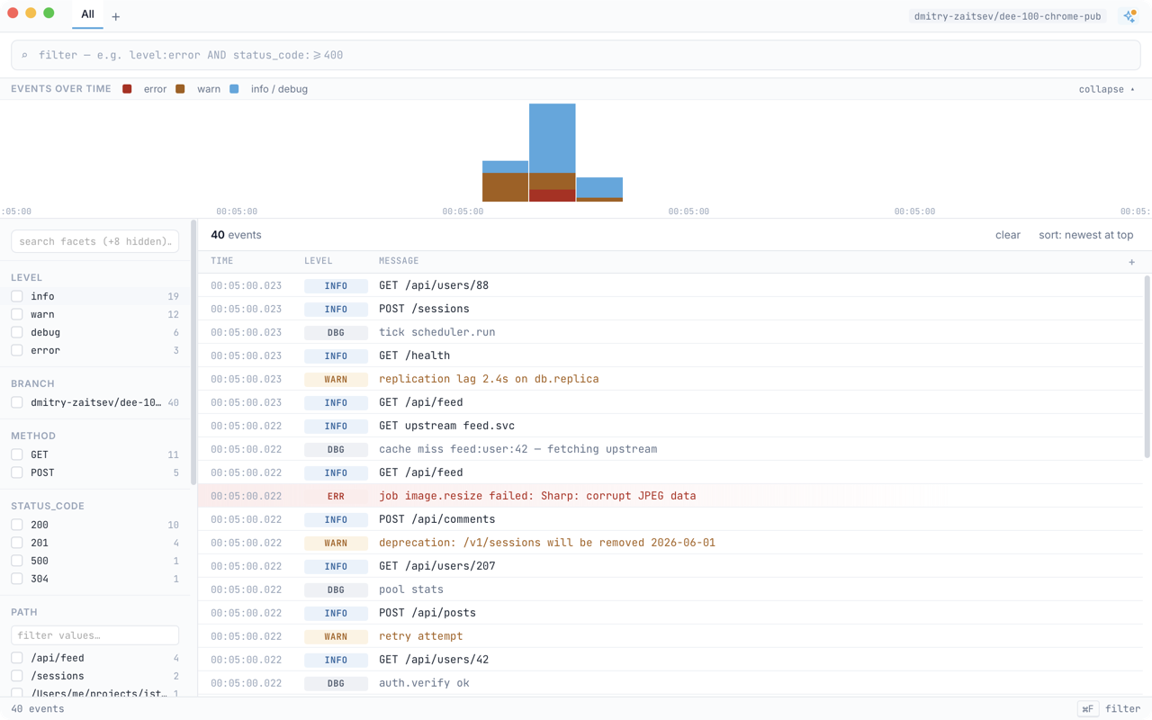
Task: Select the POST /api/posts log row
Action: click(670, 613)
